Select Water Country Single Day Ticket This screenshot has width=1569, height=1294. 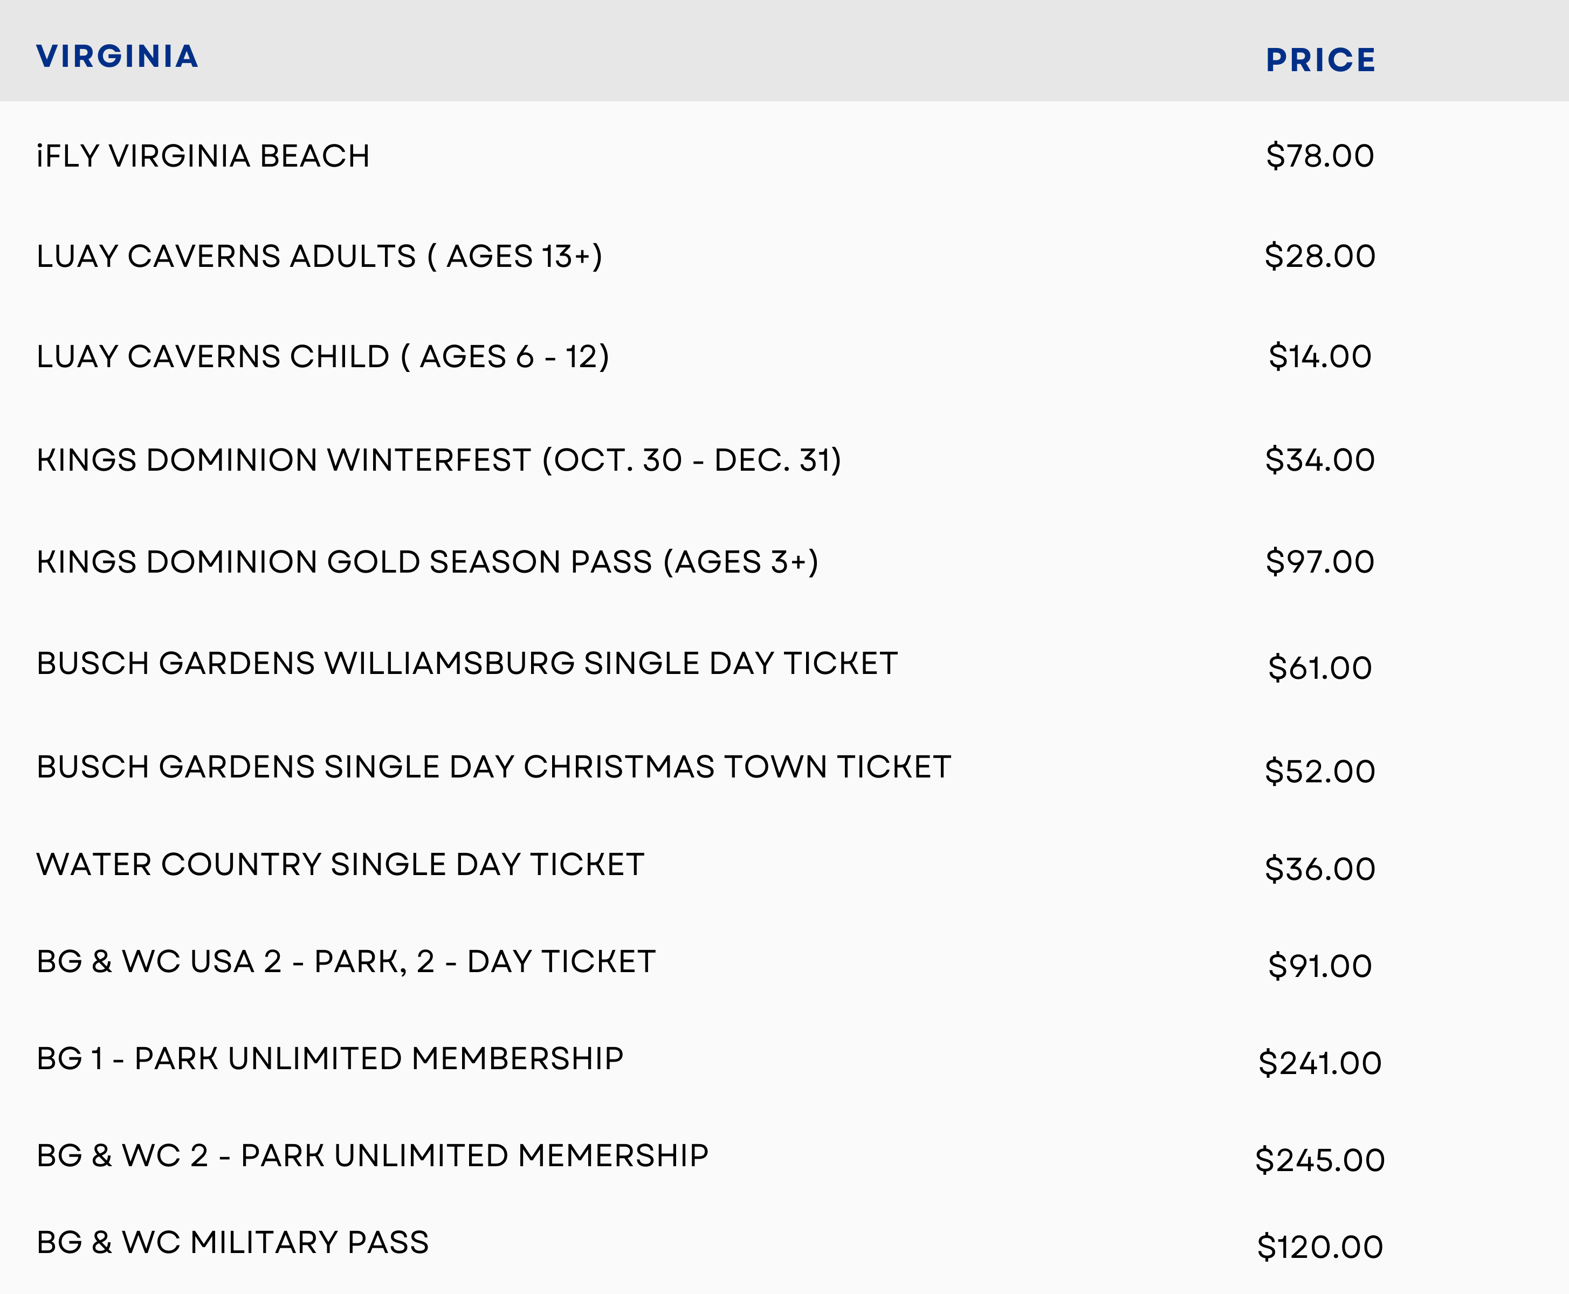340,865
